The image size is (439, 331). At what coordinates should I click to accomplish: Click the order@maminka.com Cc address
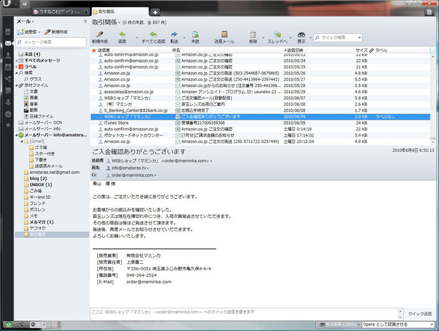click(132, 175)
